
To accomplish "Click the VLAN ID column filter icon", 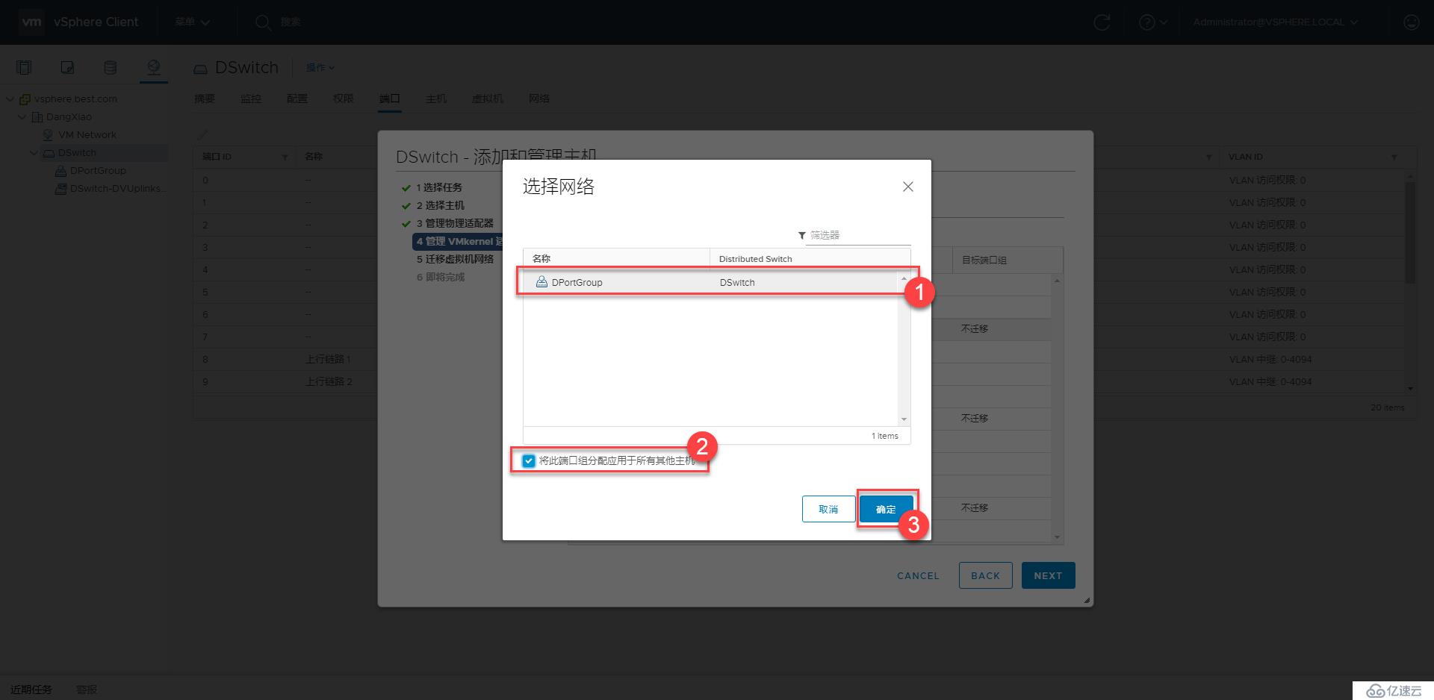I will point(1394,157).
